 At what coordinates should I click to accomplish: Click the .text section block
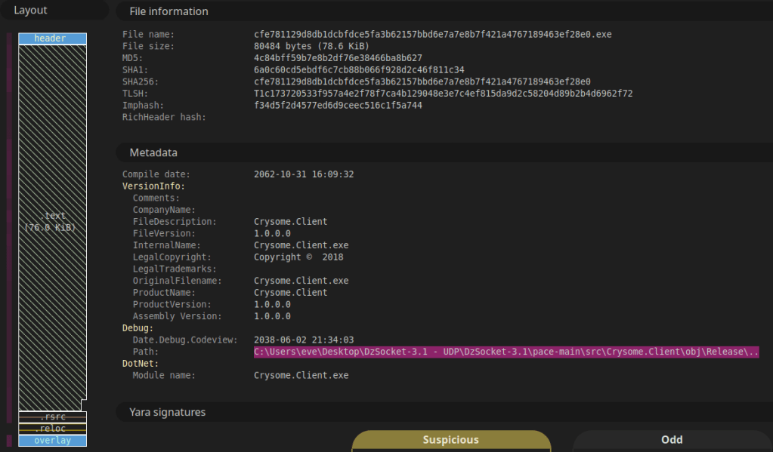coord(52,223)
